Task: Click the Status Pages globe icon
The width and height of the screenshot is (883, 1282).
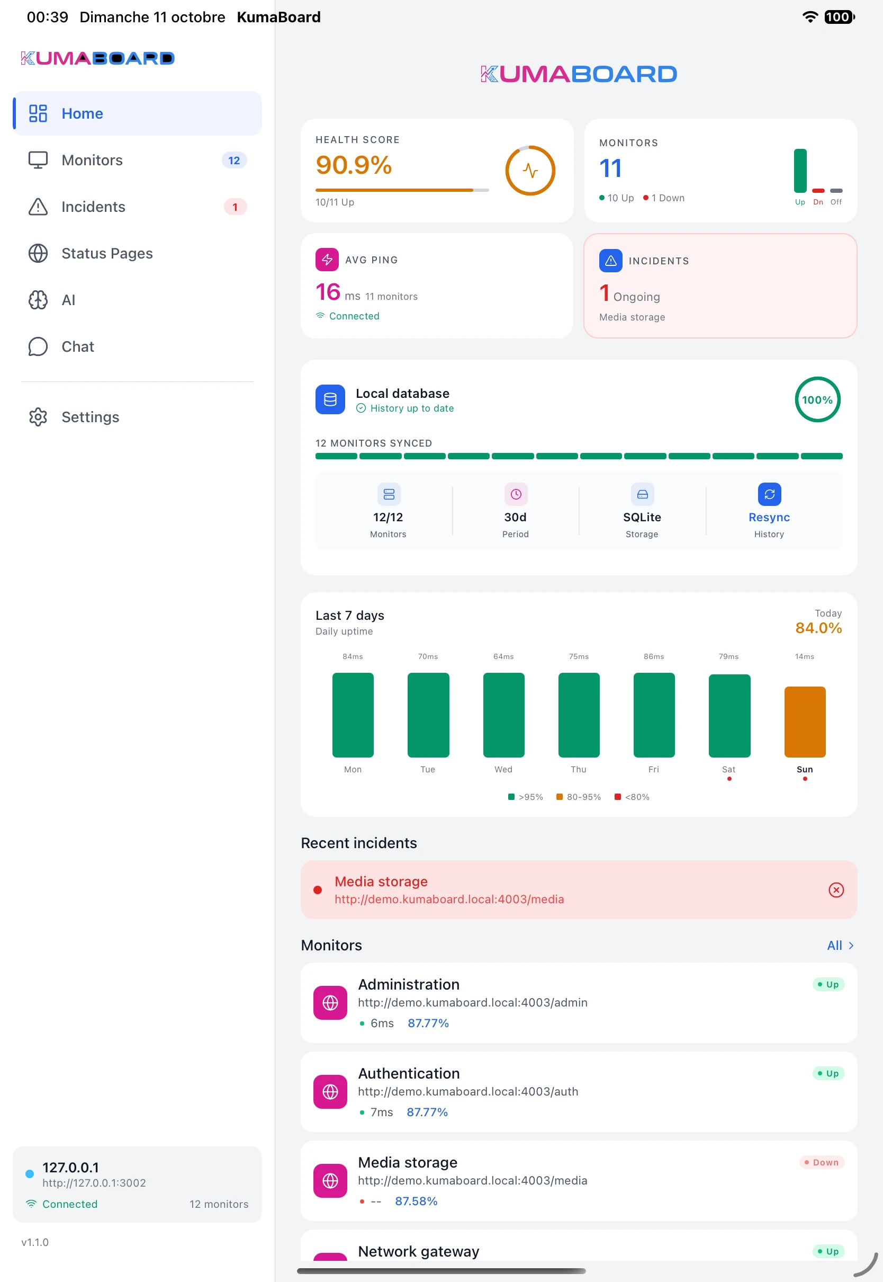Action: (38, 253)
